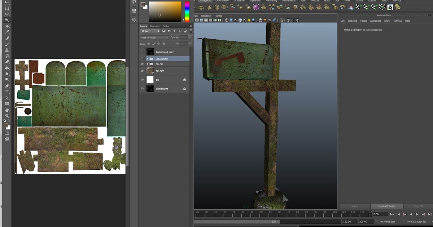The height and width of the screenshot is (227, 433).
Task: Switch to the Channels tab
Action: point(154,26)
